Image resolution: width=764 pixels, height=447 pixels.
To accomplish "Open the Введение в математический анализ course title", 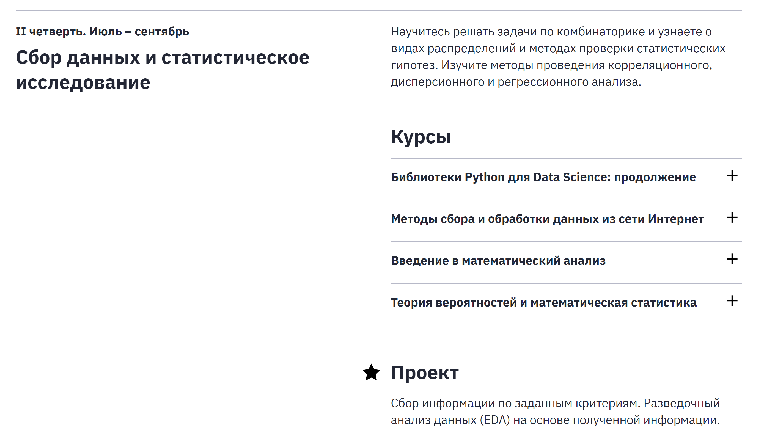I will (x=498, y=261).
